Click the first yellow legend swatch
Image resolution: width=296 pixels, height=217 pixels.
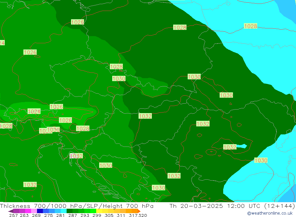[x=99, y=211]
